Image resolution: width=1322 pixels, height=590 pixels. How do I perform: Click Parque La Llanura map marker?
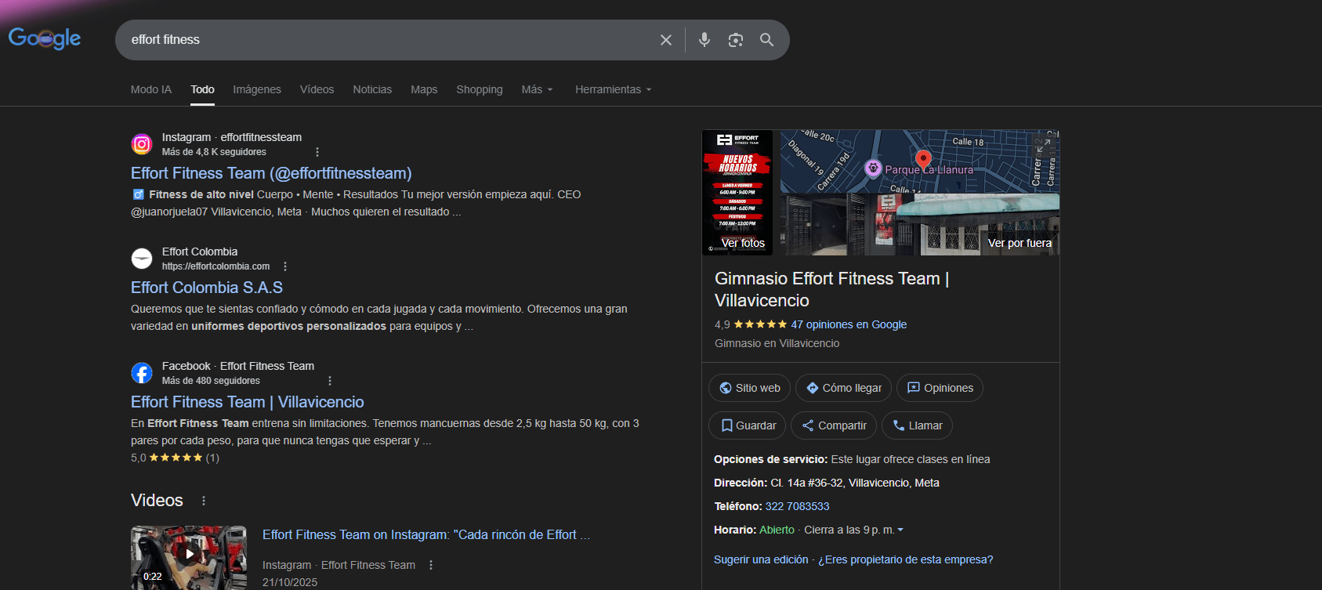click(873, 168)
